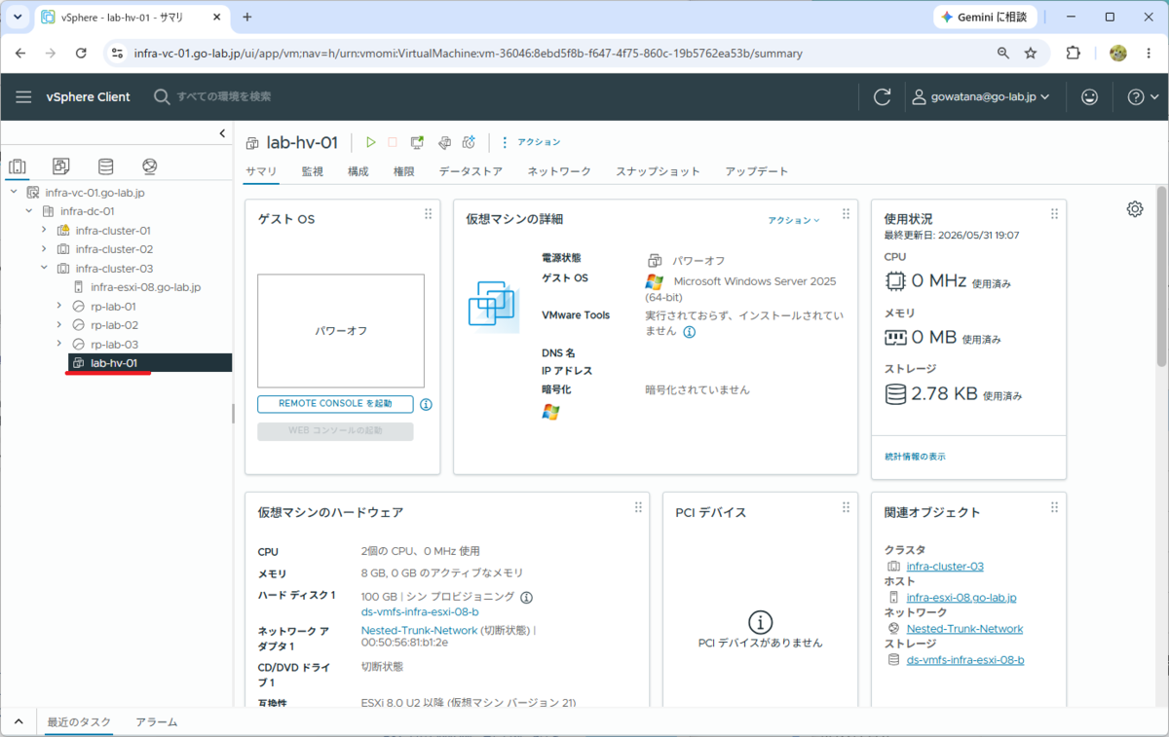This screenshot has height=737, width=1169.
Task: Click the VMware Tools info icon
Action: point(689,332)
